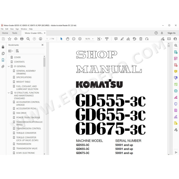Viewport: 179px width, 179px height.
Task: Open Attachments paperclip panel icon
Action: 3,66
